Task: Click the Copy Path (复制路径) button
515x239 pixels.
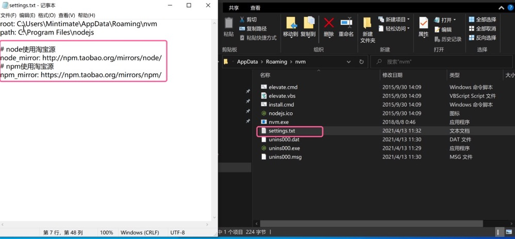Action: point(253,28)
